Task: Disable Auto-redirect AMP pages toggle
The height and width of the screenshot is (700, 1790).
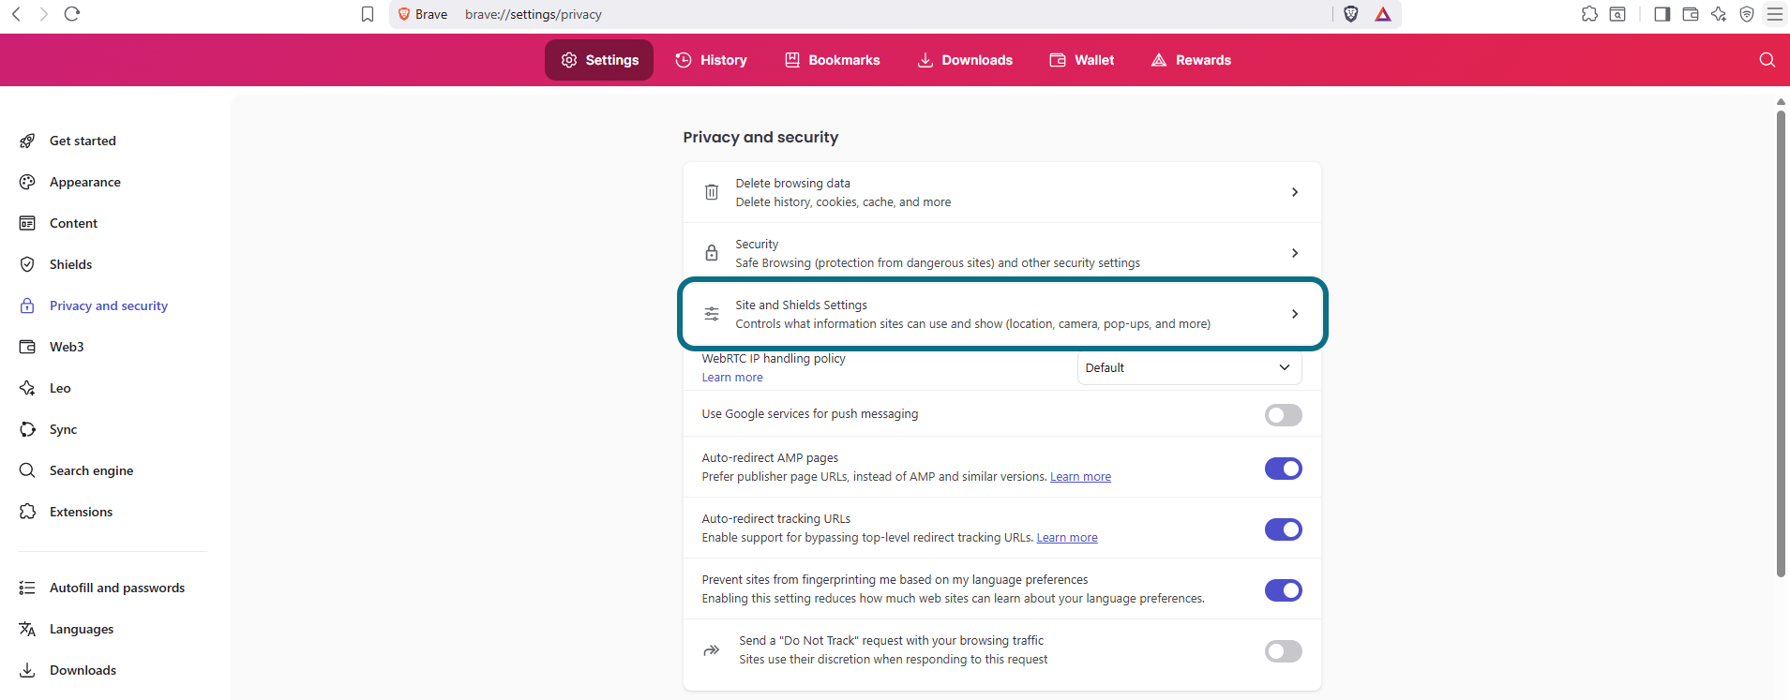Action: pyautogui.click(x=1283, y=469)
